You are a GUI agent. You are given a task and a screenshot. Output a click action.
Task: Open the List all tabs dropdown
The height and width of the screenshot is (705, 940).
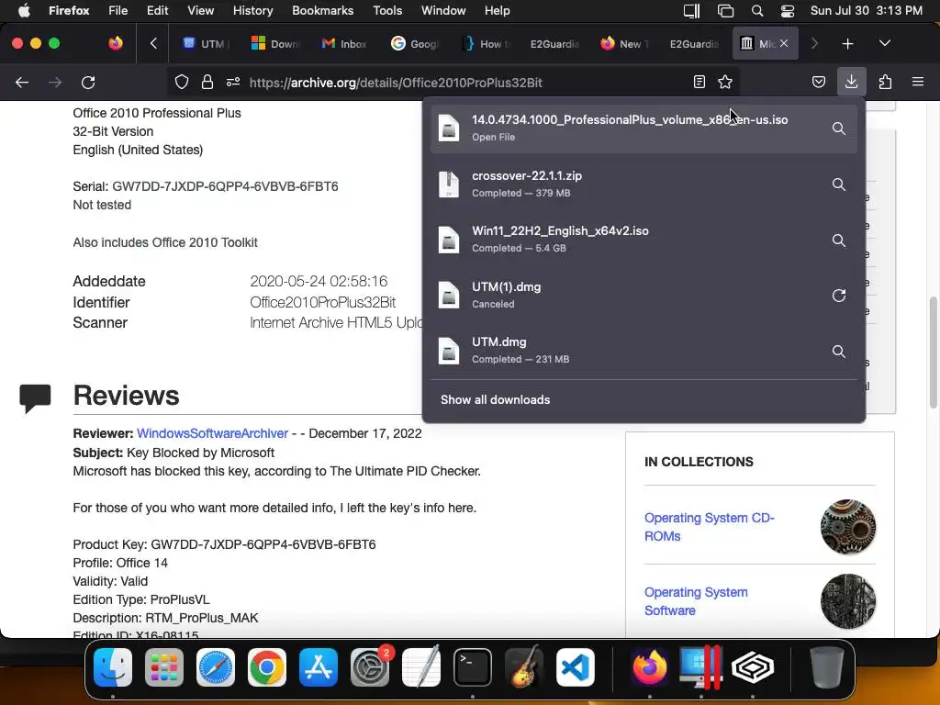coord(884,44)
